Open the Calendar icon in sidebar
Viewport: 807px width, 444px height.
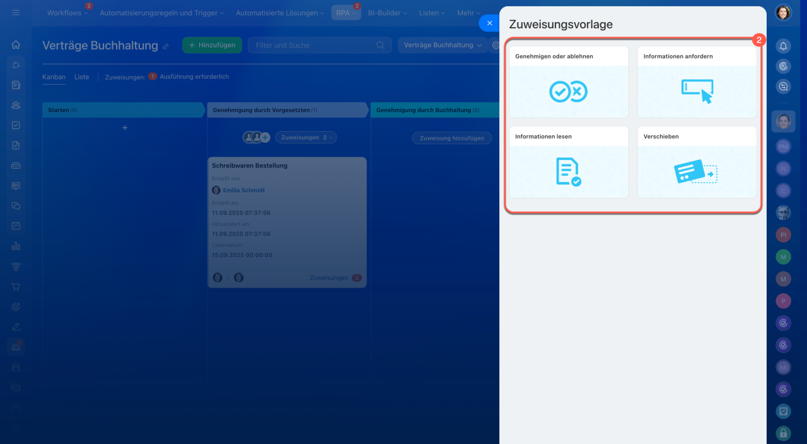(x=16, y=226)
